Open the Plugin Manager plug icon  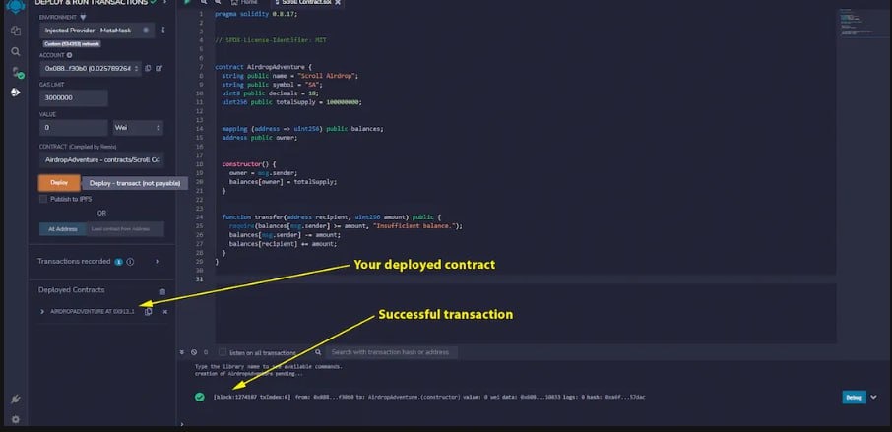[16, 400]
